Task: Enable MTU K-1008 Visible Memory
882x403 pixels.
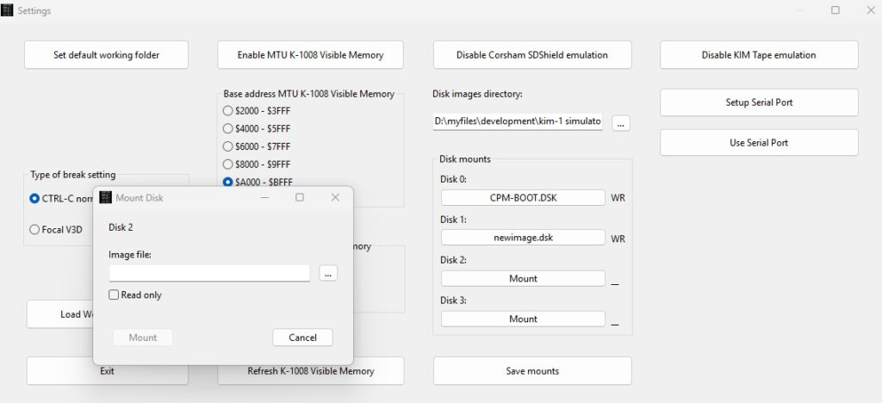Action: 310,55
